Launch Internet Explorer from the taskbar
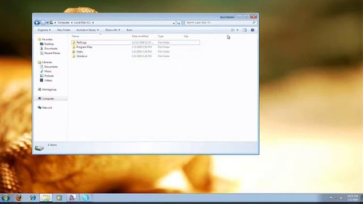The width and height of the screenshot is (363, 204). [33, 198]
